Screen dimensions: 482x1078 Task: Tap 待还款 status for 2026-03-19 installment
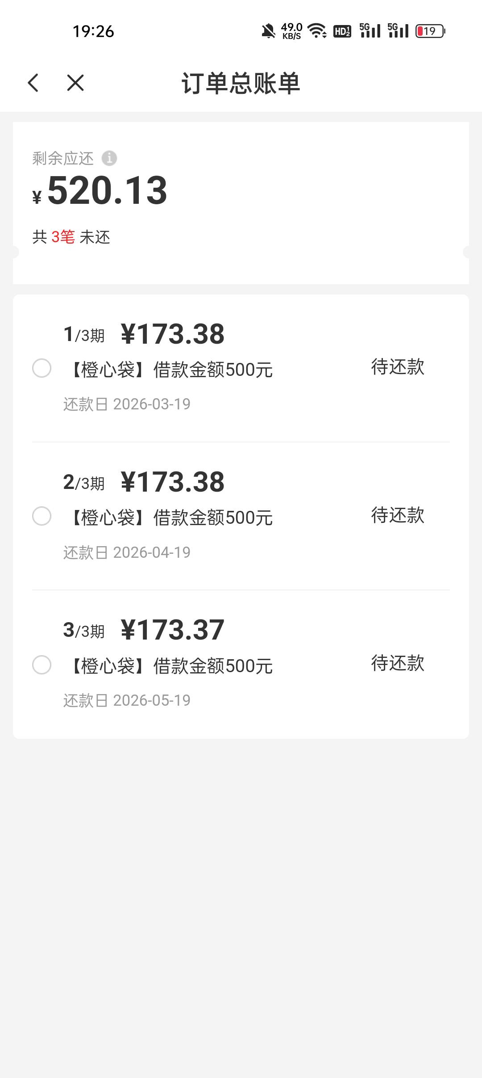[x=397, y=367]
